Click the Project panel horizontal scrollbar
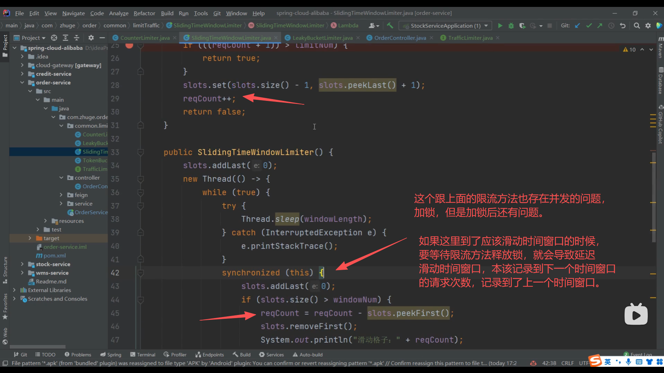664x373 pixels. pyautogui.click(x=37, y=347)
